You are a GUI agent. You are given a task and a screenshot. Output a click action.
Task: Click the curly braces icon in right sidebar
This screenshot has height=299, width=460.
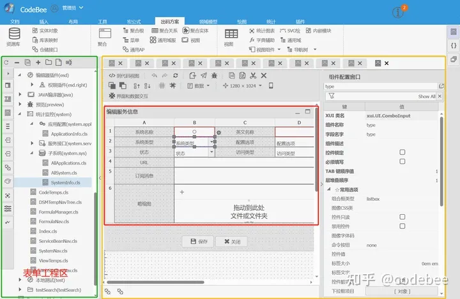coord(454,45)
